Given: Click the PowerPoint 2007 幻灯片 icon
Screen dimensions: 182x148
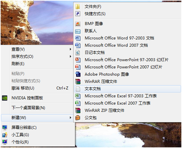Looking at the screenshot, I should pyautogui.click(x=78, y=67).
